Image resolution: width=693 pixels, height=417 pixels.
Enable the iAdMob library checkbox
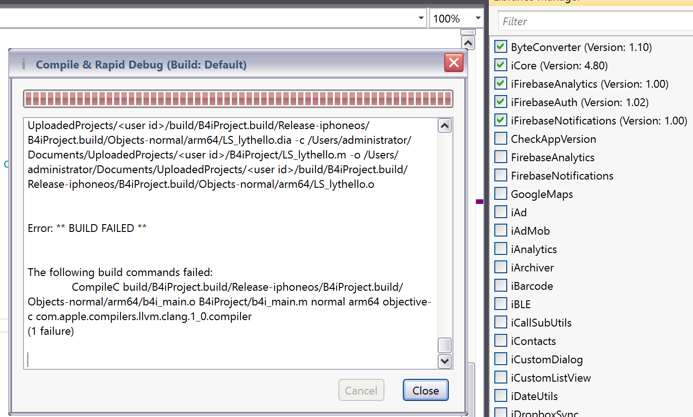(x=501, y=231)
